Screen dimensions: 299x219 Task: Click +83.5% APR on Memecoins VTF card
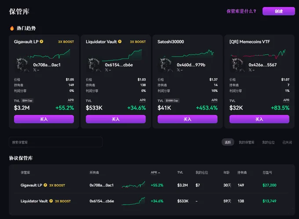click(280, 108)
